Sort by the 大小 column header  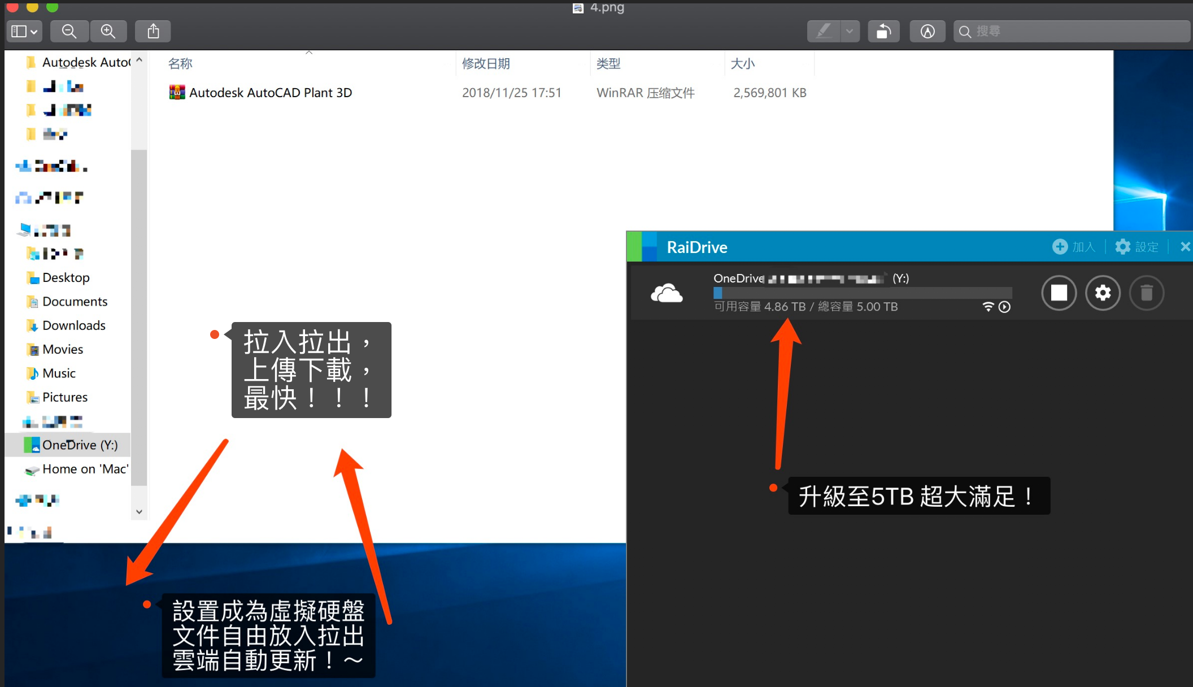(x=742, y=63)
